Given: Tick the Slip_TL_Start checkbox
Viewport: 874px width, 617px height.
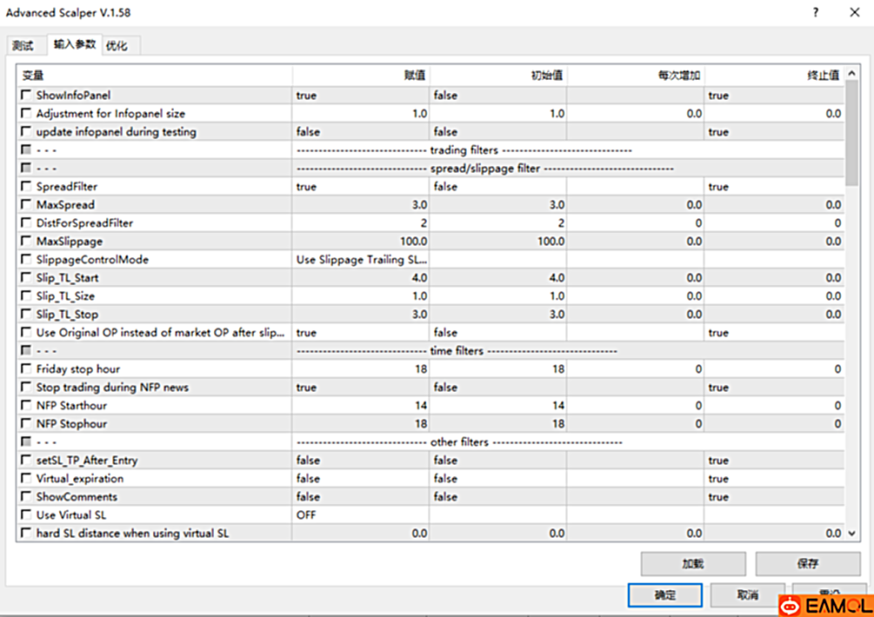Looking at the screenshot, I should click(26, 278).
